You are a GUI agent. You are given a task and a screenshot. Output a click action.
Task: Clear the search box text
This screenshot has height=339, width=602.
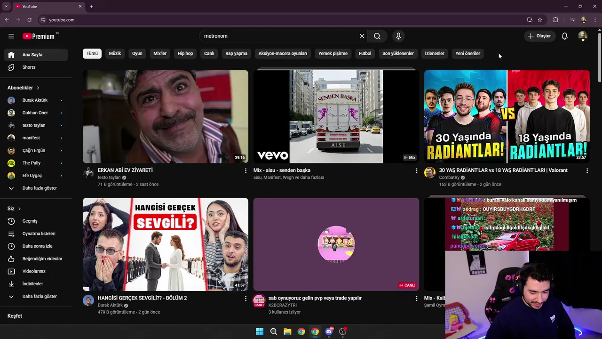(362, 36)
